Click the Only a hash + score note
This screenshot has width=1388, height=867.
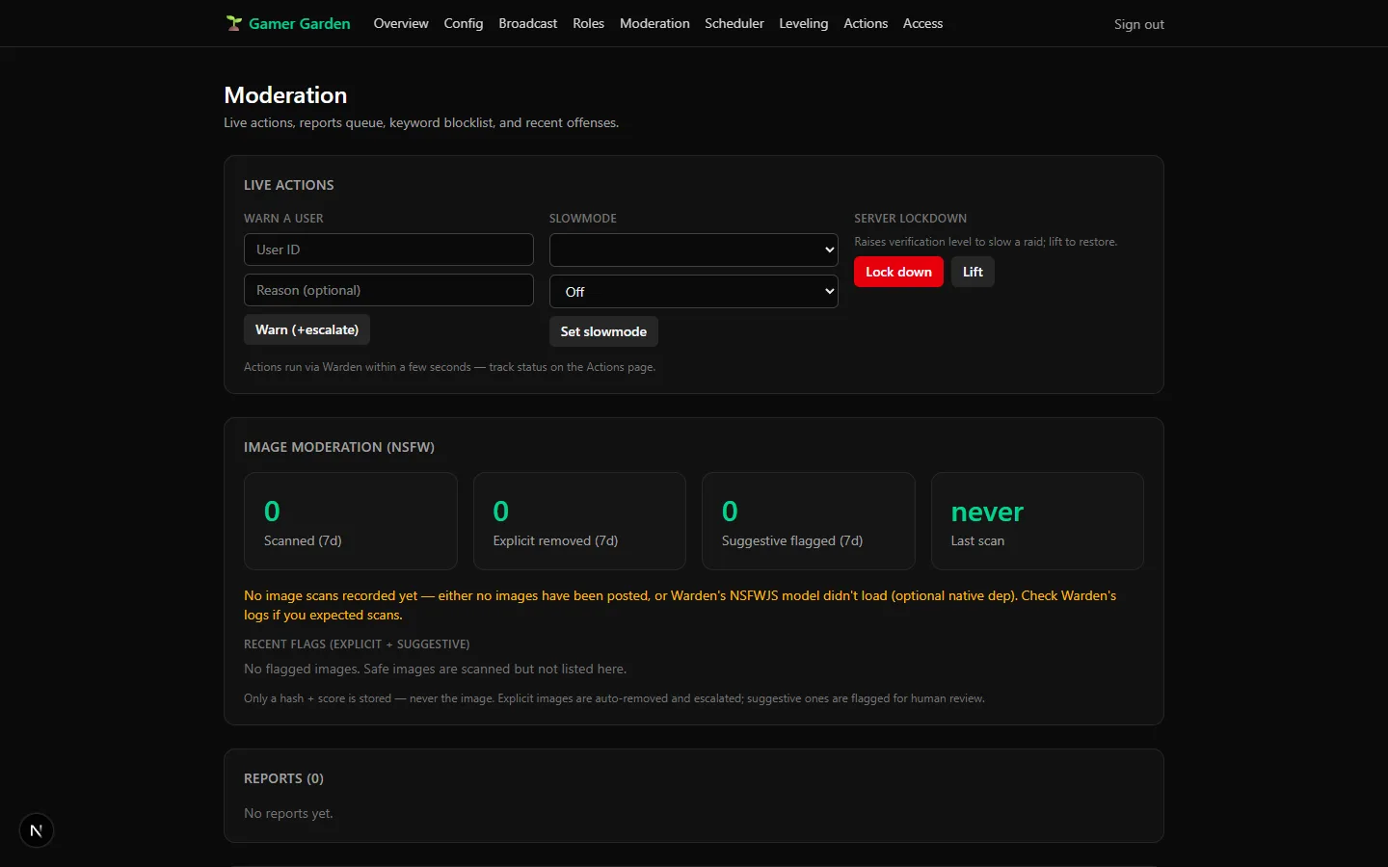click(614, 698)
